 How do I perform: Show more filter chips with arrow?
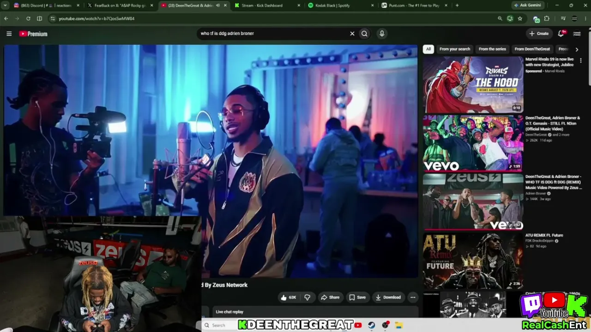click(x=576, y=49)
